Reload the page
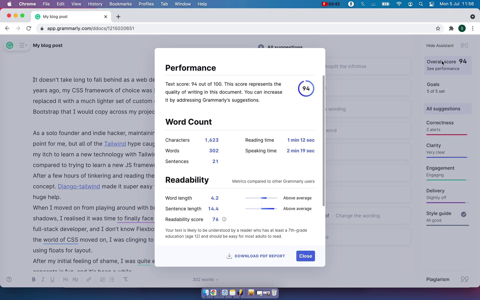Screen dimensions: 480x300 coord(29,28)
